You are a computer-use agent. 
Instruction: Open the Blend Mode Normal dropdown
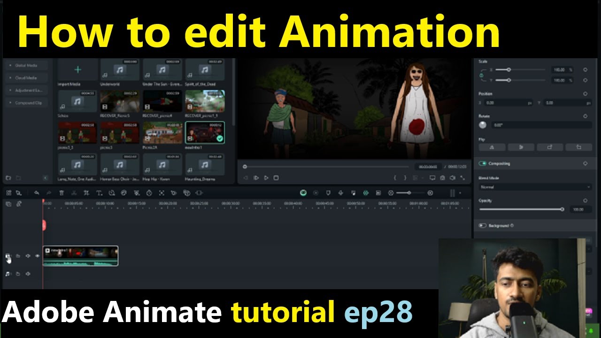point(535,187)
